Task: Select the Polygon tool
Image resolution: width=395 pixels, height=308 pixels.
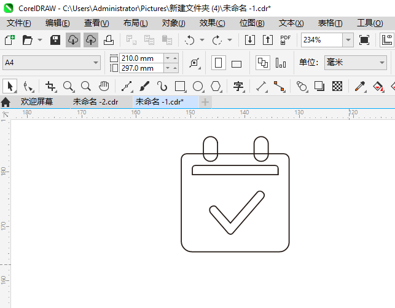Action: [216, 87]
